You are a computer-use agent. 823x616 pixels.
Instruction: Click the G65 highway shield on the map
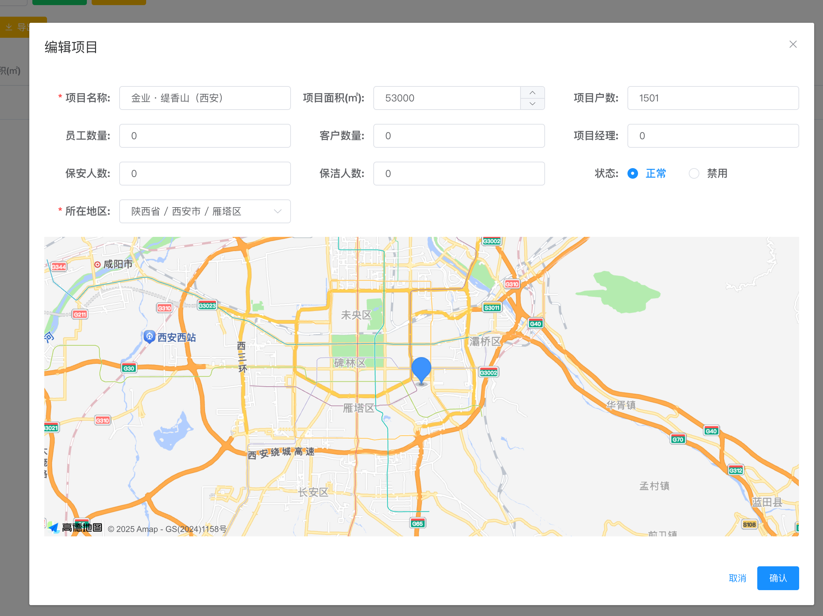click(417, 522)
